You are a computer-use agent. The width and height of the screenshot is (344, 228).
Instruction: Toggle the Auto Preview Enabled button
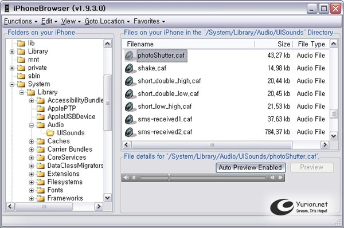tap(251, 168)
